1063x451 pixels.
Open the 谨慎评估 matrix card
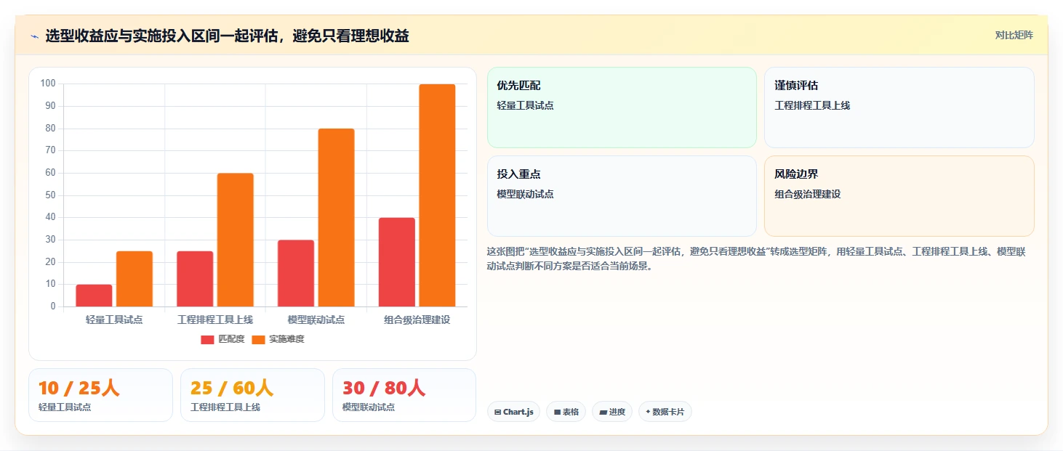click(899, 107)
